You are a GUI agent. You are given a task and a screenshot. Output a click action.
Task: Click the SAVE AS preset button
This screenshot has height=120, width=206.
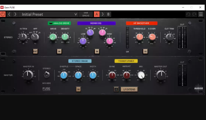[86, 16]
